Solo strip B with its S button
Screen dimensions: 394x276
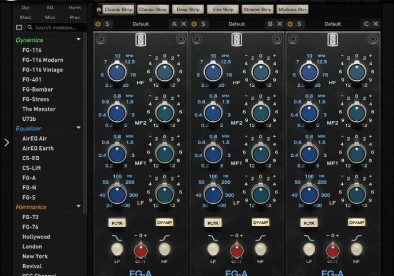(x=203, y=24)
